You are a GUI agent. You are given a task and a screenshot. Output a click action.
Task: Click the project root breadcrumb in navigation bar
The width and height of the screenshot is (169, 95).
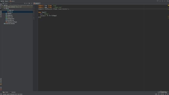pyautogui.click(x=2, y=1)
